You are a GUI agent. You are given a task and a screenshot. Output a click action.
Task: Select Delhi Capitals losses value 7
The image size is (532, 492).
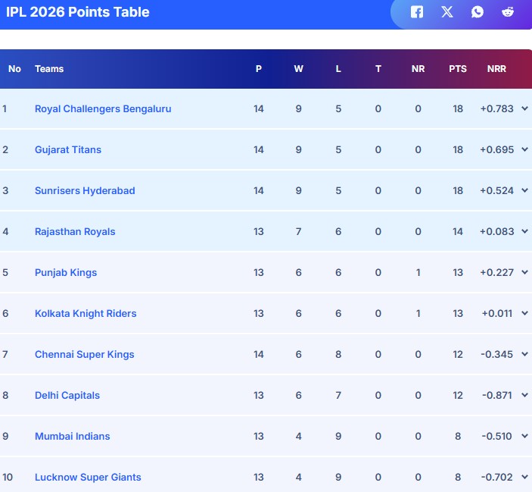(338, 395)
